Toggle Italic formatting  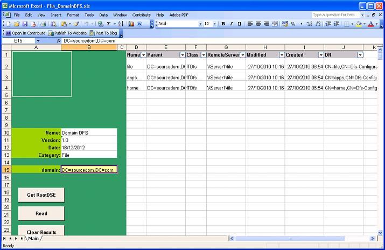coord(232,24)
